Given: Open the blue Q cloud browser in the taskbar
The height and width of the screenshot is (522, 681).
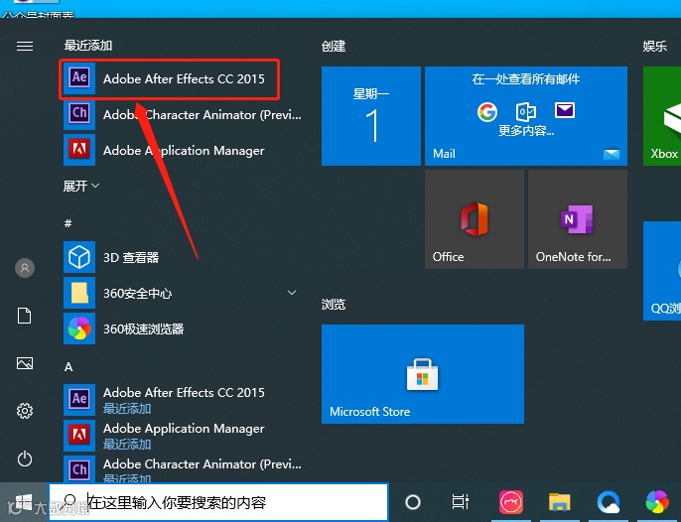Looking at the screenshot, I should pos(608,502).
